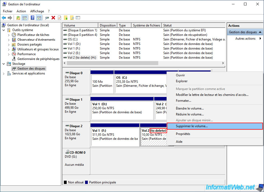Click the checkmark document toolbar icon
264x192 pixels.
[x=59, y=18]
